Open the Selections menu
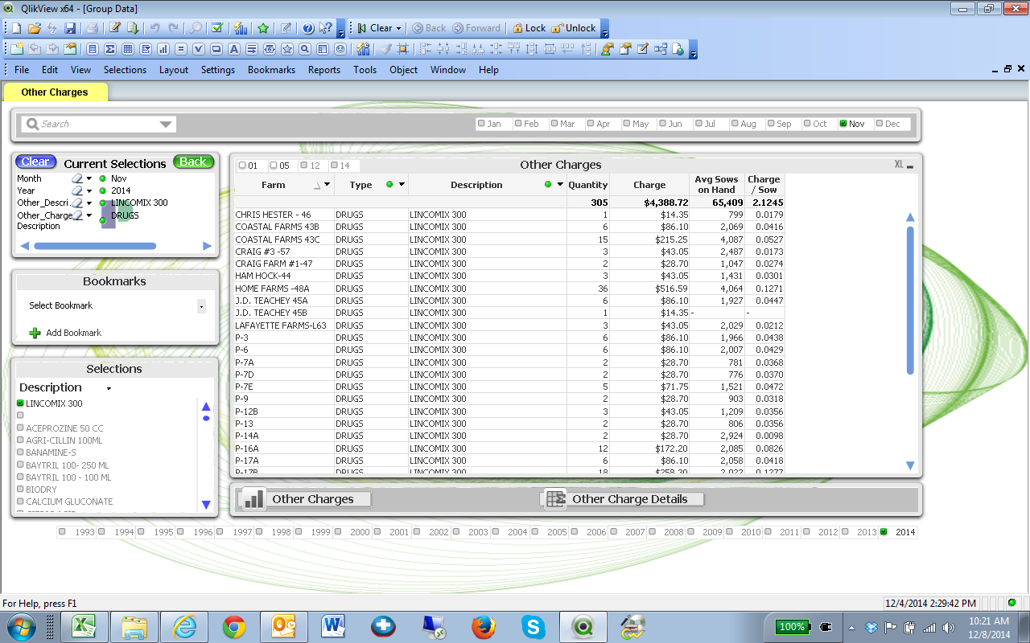The height and width of the screenshot is (643, 1030). 125,70
